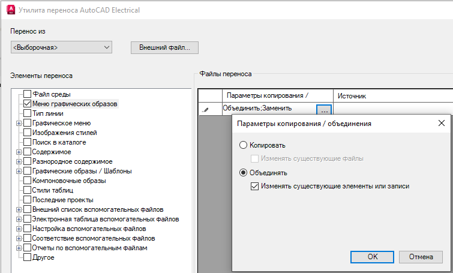This screenshot has width=453, height=273.
Task: Click the Объединить;Заменить cell
Action: click(269, 109)
